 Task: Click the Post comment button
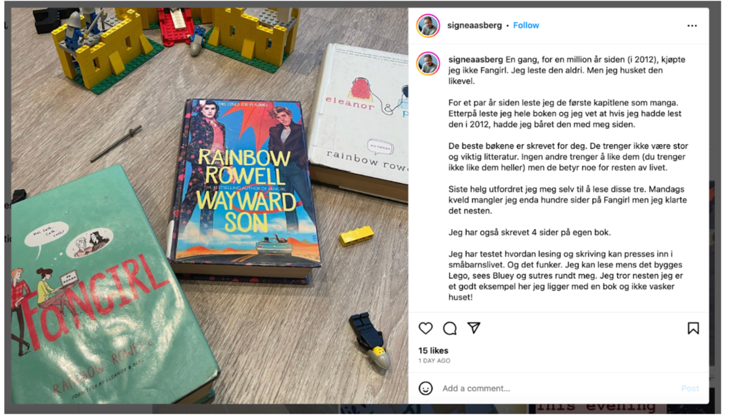tap(690, 388)
